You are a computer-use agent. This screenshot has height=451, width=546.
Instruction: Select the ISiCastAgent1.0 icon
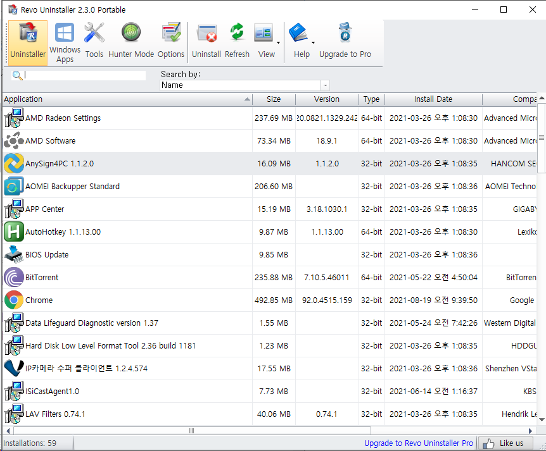14,391
